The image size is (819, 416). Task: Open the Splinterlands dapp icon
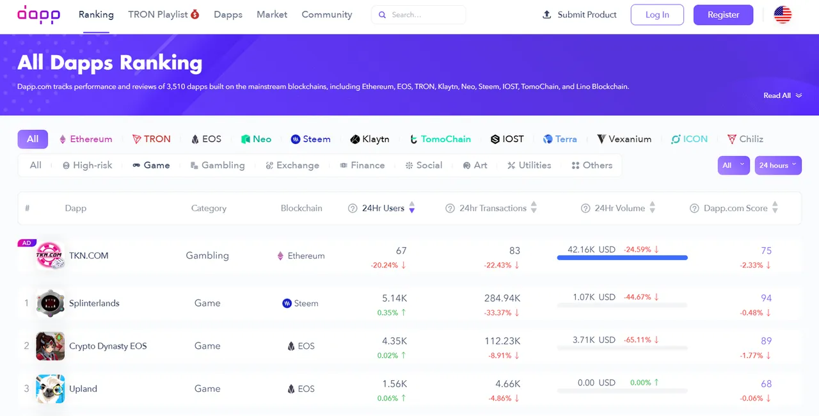[x=50, y=303]
